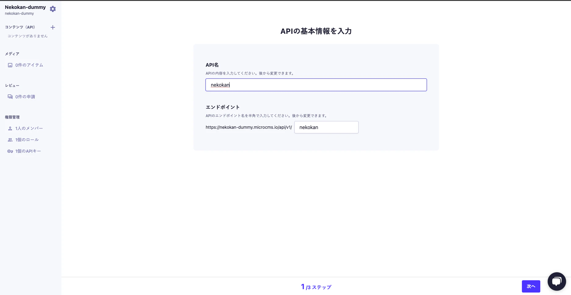
Task: Click the 権限管理 section heading
Action: click(x=12, y=117)
